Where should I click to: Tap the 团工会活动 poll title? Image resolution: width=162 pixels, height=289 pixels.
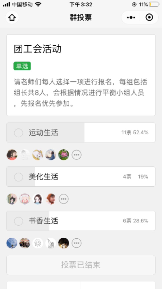point(37,49)
